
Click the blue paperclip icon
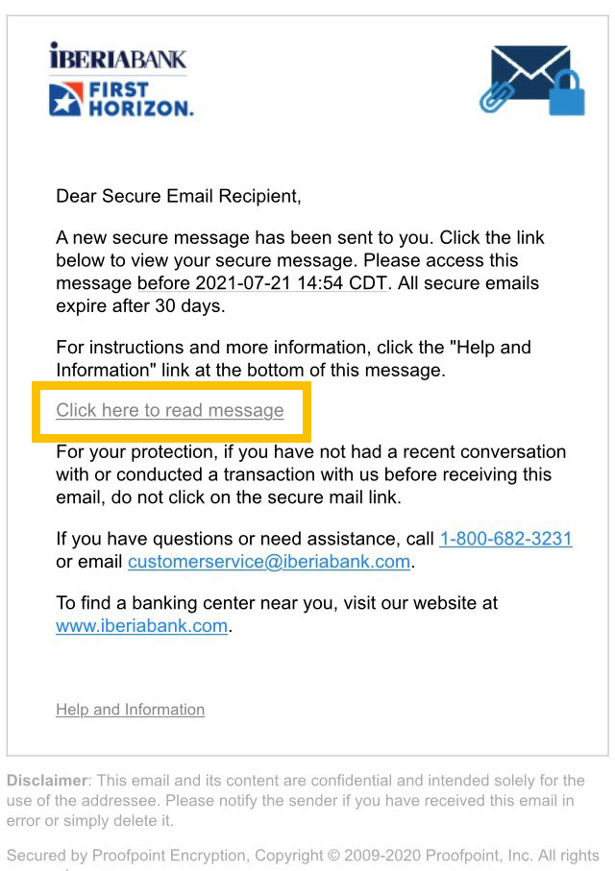(493, 95)
